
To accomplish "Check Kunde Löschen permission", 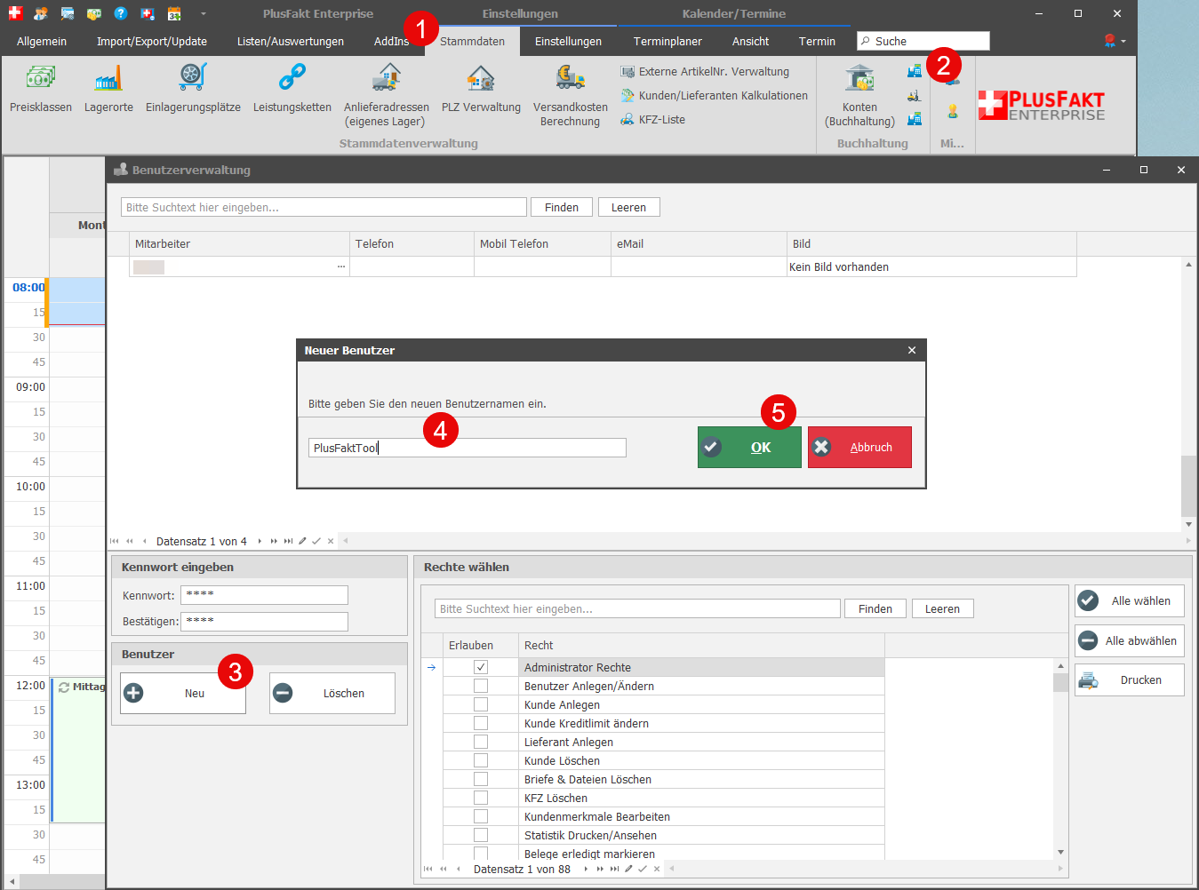I will click(x=481, y=760).
